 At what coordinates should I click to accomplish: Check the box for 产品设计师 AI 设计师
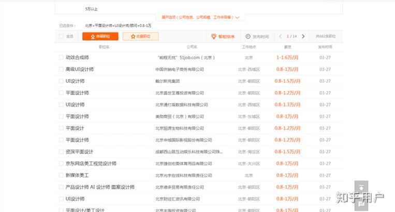point(61,187)
